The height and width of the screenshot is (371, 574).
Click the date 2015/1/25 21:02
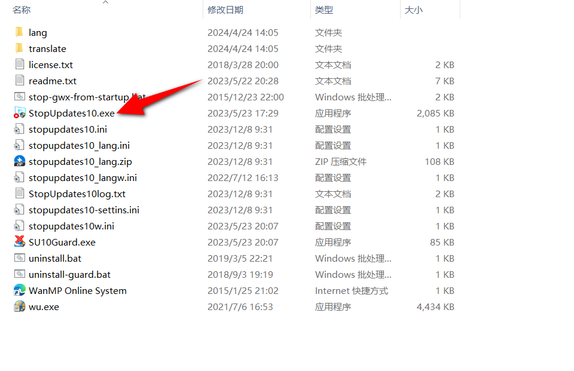tap(243, 290)
